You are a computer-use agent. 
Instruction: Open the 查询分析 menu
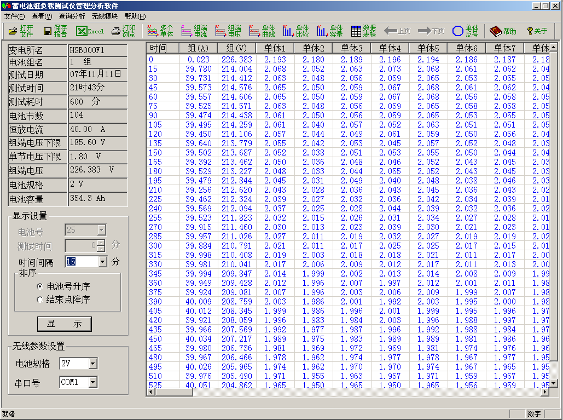click(72, 16)
